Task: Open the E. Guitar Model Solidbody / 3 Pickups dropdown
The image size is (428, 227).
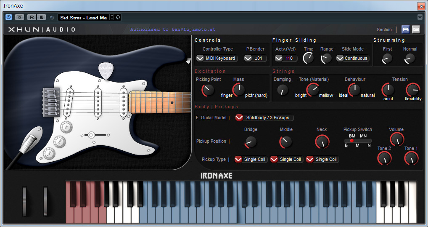Action: tap(264, 118)
